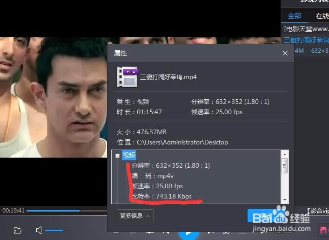Click header 分辨率：632×352 above 帧速率

tap(230, 102)
